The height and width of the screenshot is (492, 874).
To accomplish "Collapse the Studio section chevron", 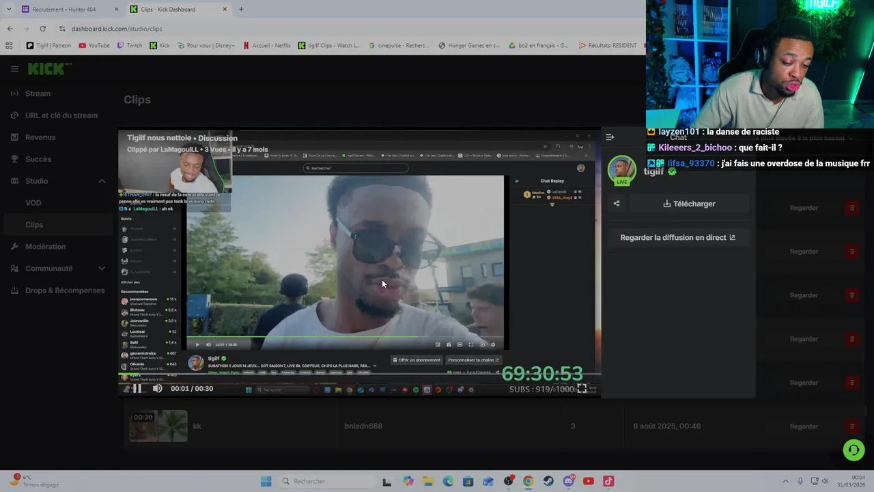I will click(102, 181).
